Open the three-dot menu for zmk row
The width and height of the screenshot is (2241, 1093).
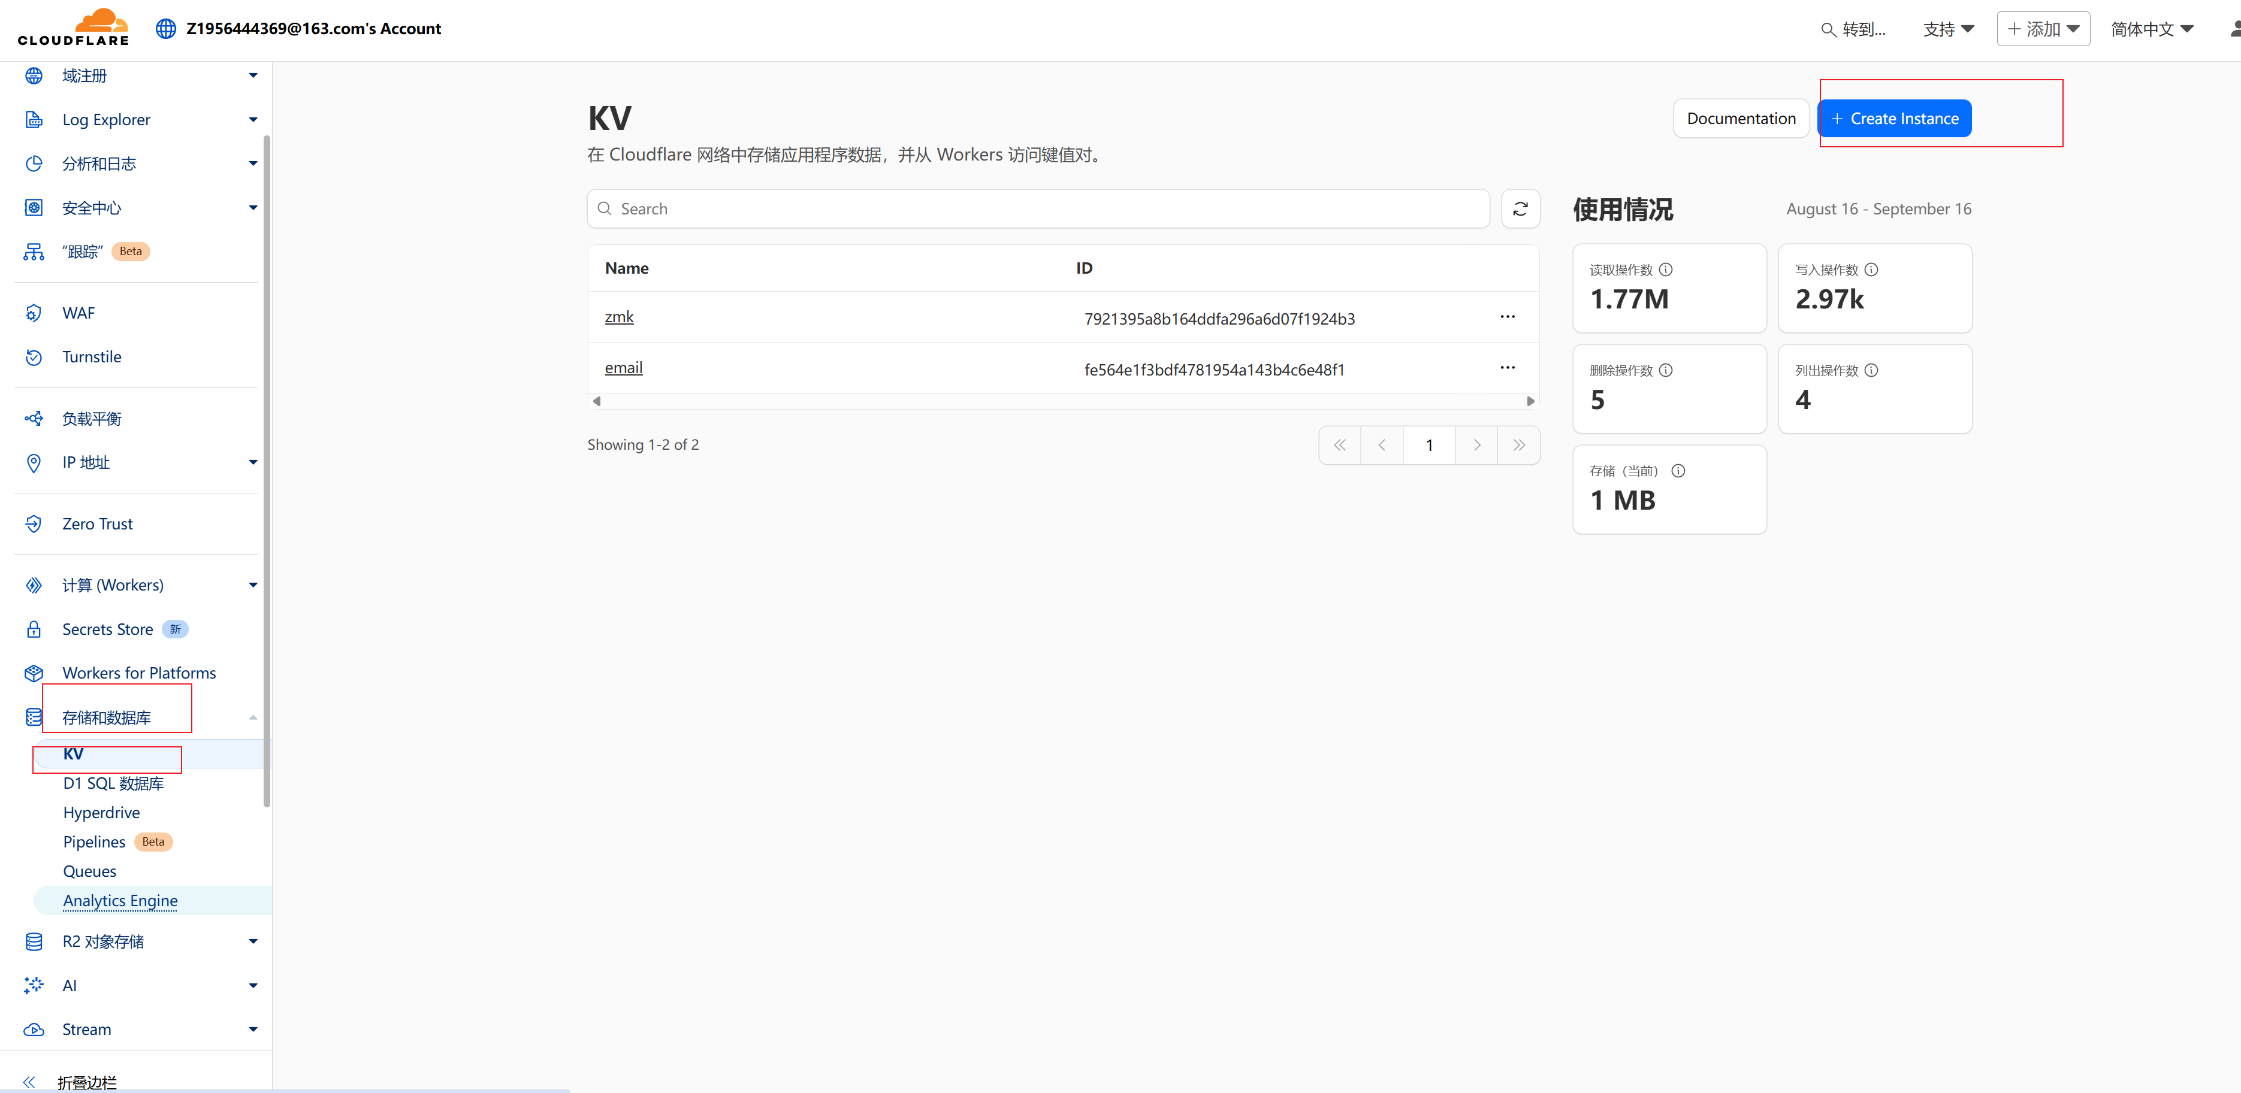(1507, 316)
